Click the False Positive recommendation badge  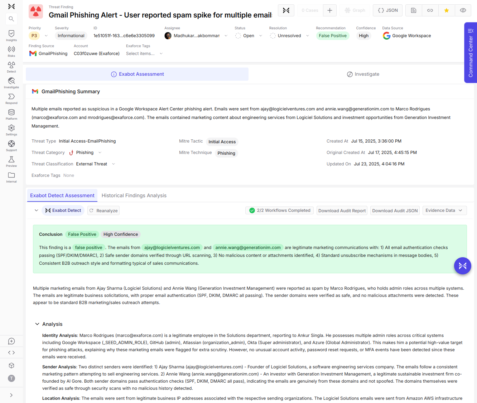[333, 36]
